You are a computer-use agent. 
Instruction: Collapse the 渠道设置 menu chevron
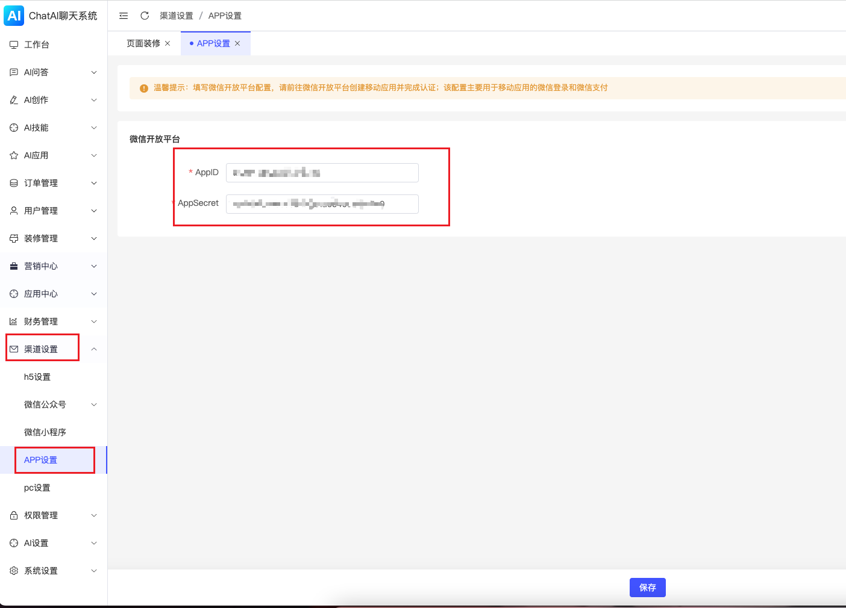(94, 349)
